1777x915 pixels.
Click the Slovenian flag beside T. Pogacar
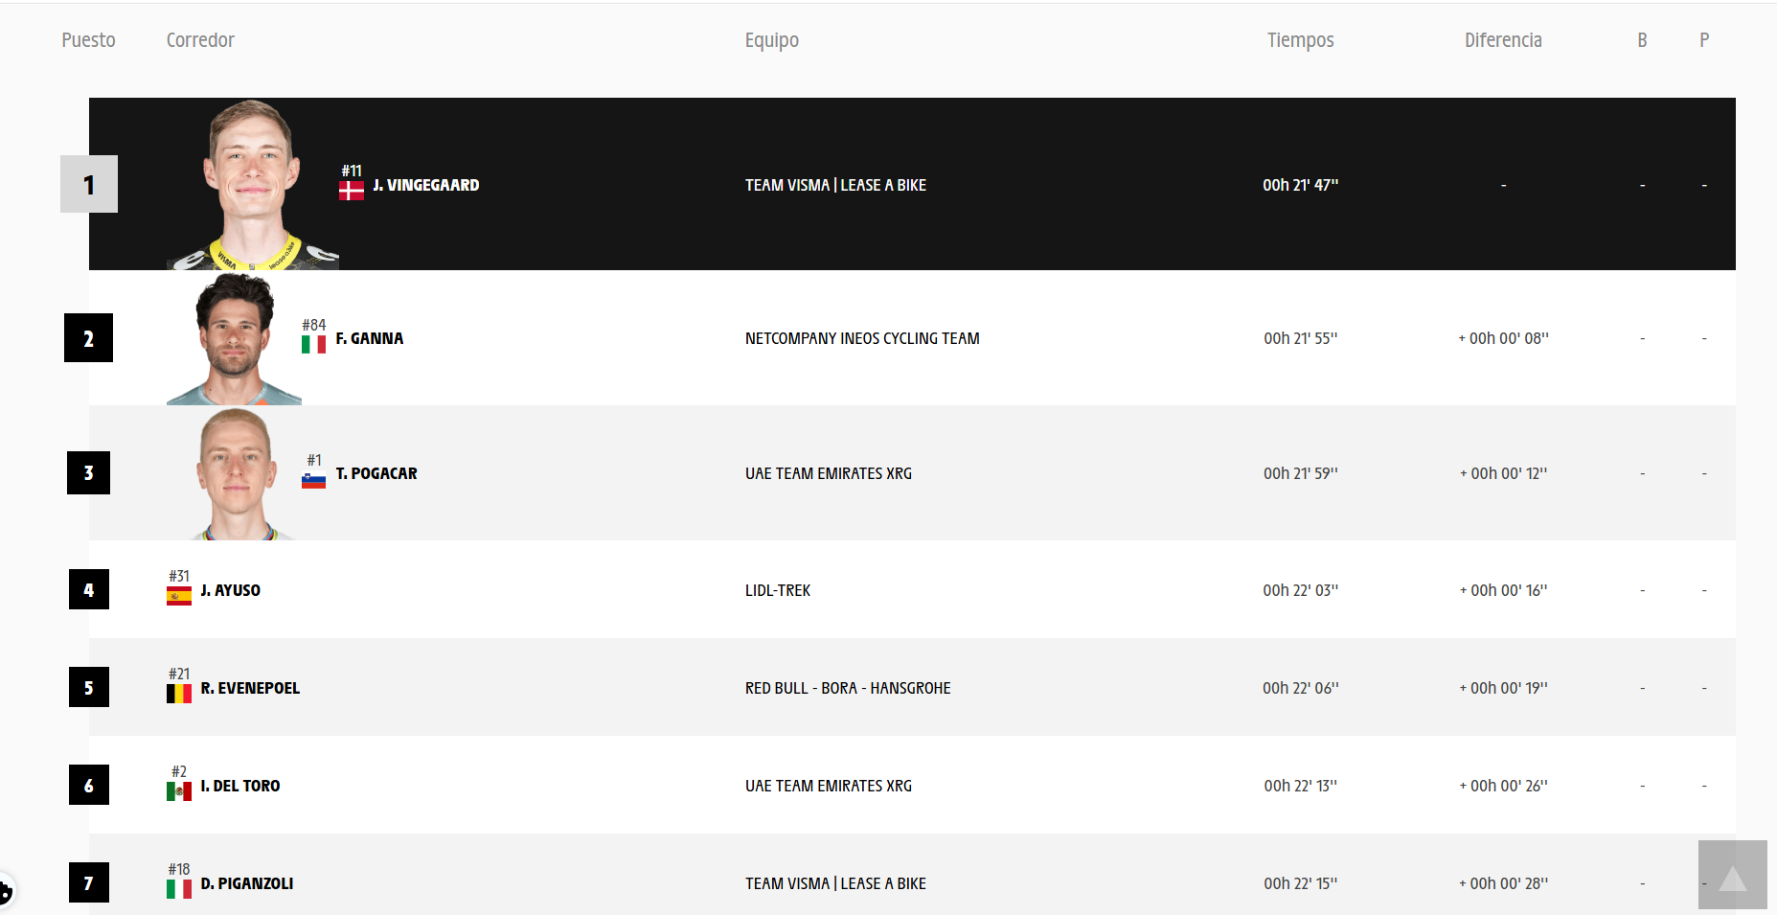[x=313, y=479]
